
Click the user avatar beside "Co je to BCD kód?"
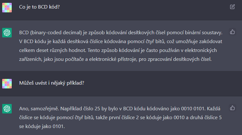point(7,7)
